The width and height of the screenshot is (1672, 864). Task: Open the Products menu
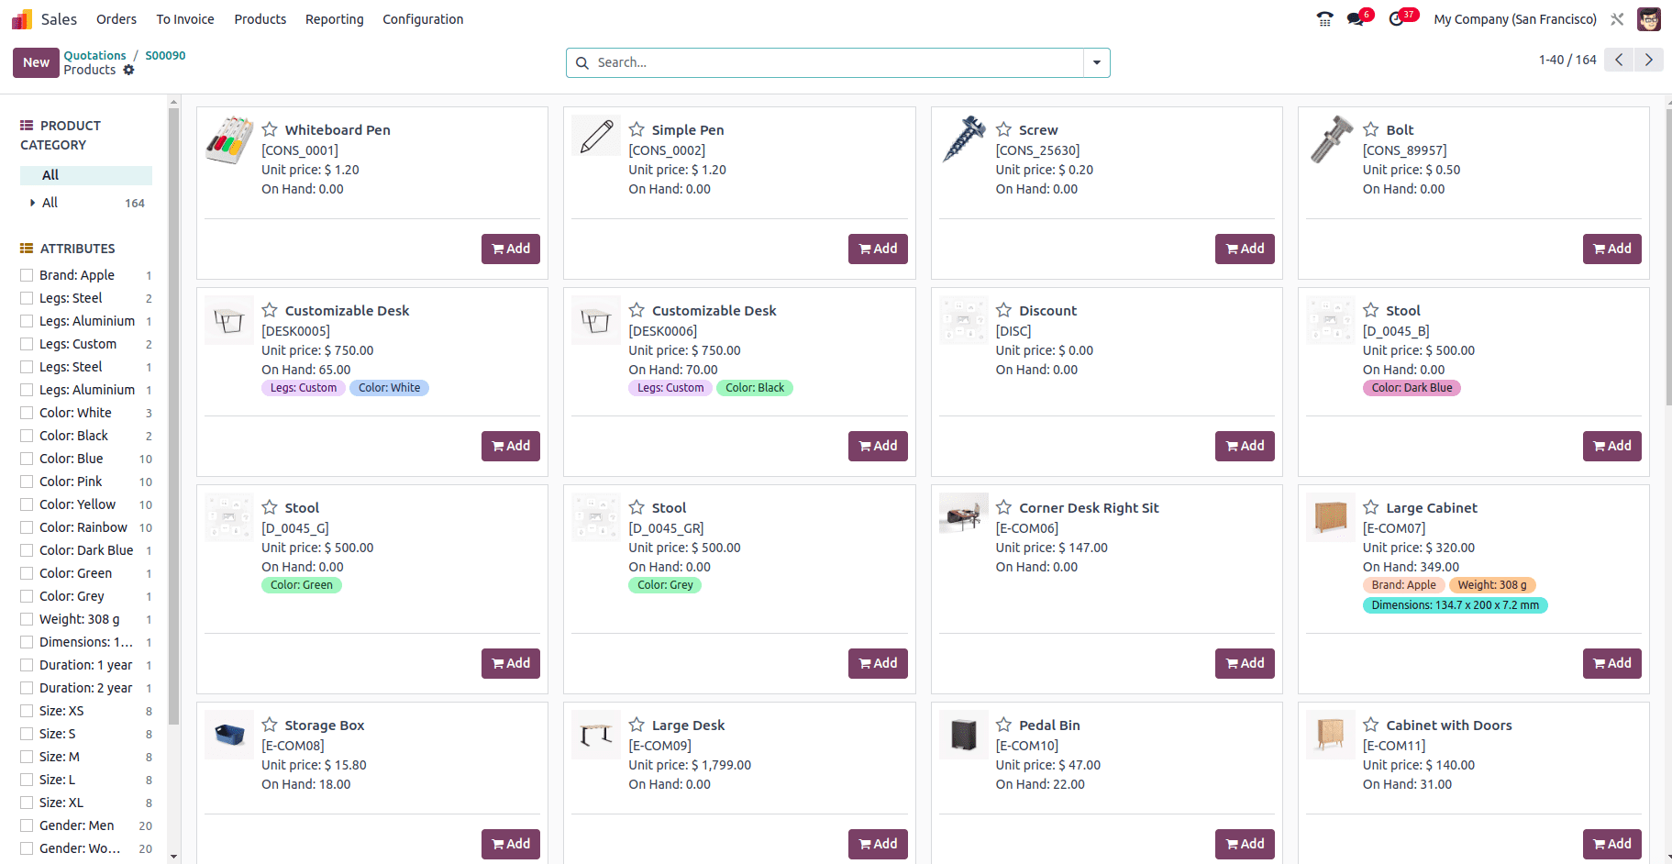pos(260,19)
